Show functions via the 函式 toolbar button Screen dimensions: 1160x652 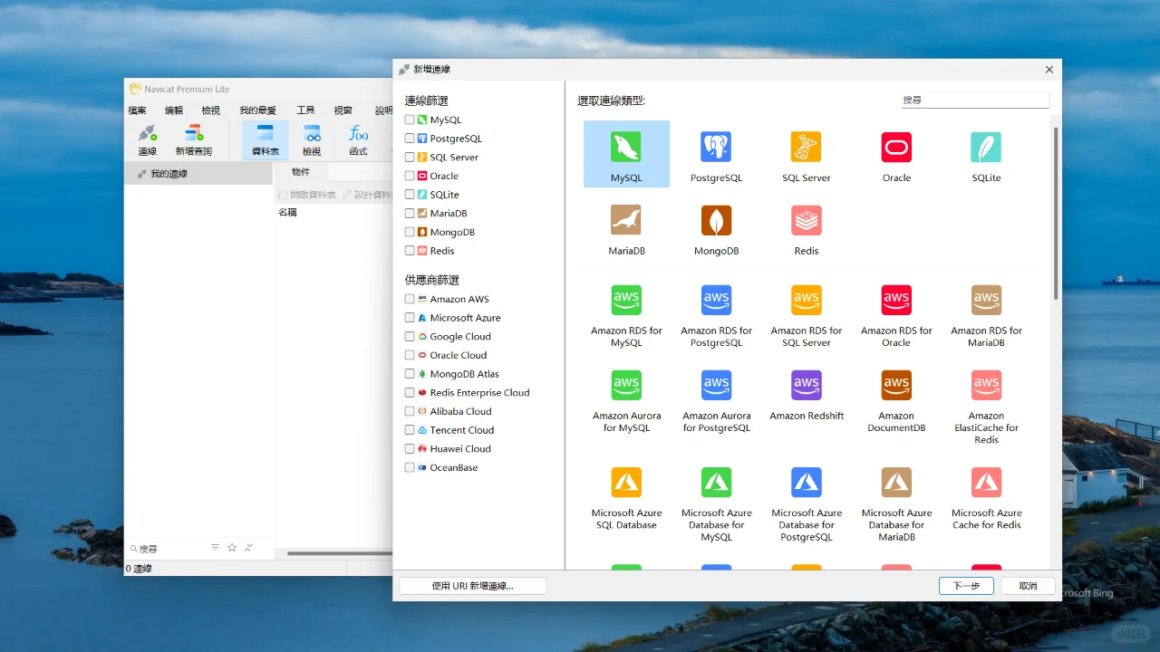click(x=358, y=140)
